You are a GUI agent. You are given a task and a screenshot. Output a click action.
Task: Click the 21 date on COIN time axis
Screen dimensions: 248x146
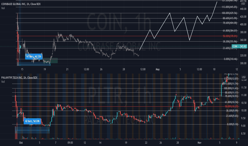pos(67,69)
